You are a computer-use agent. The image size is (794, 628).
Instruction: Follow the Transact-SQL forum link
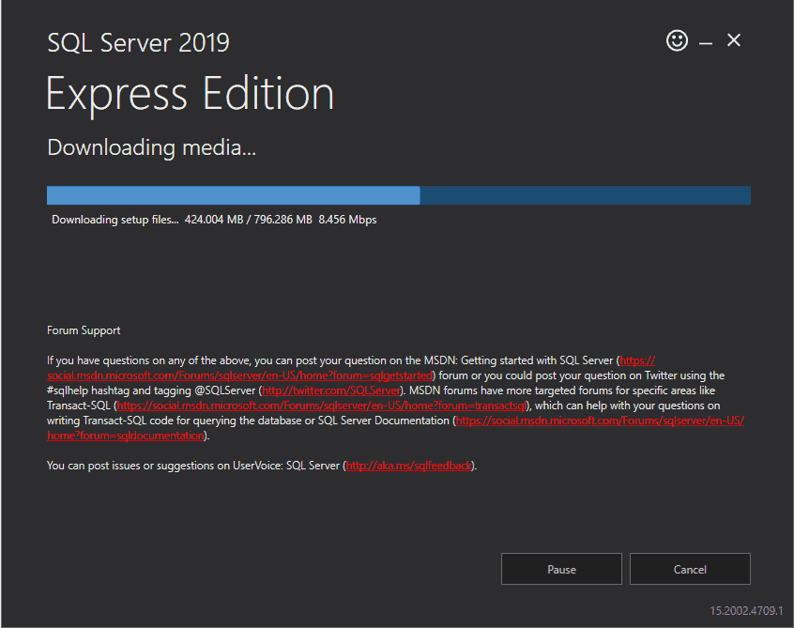[x=322, y=406]
